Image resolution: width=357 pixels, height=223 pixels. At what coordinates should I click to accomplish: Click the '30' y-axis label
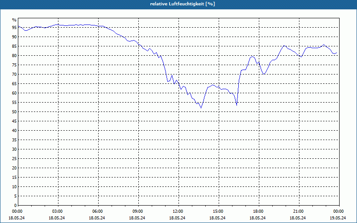click(x=14, y=149)
